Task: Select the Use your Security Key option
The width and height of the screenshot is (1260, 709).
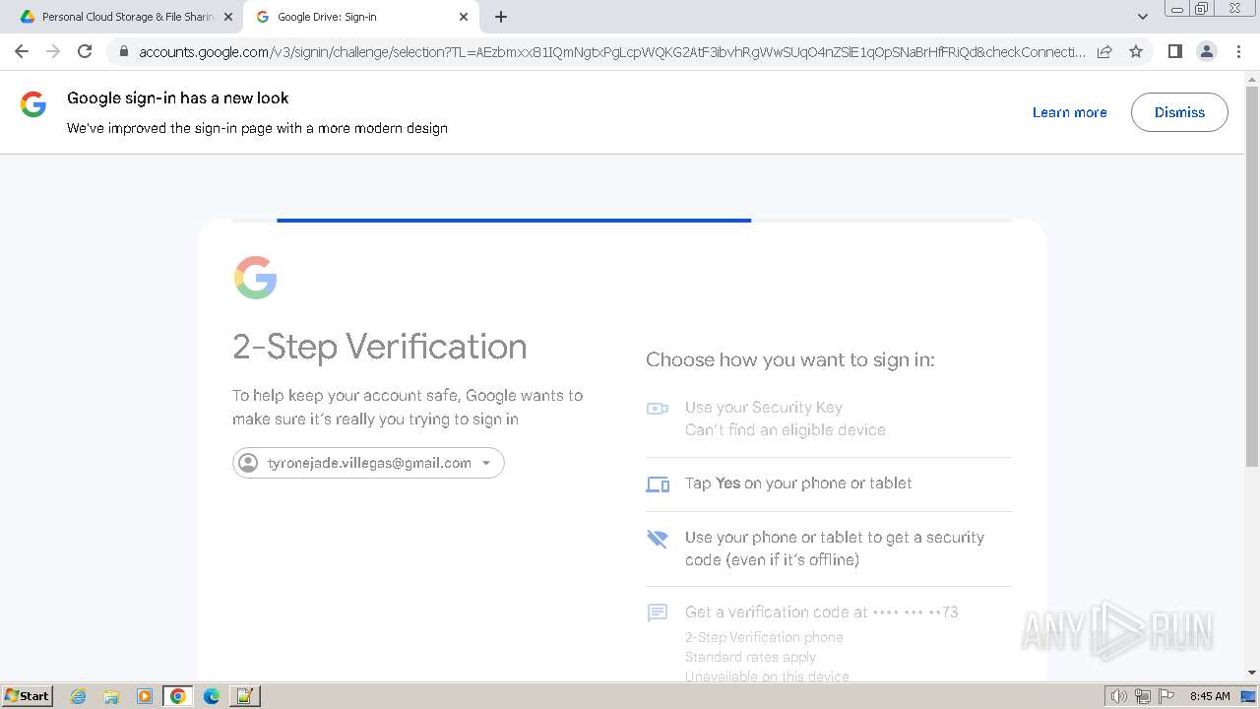Action: [829, 419]
